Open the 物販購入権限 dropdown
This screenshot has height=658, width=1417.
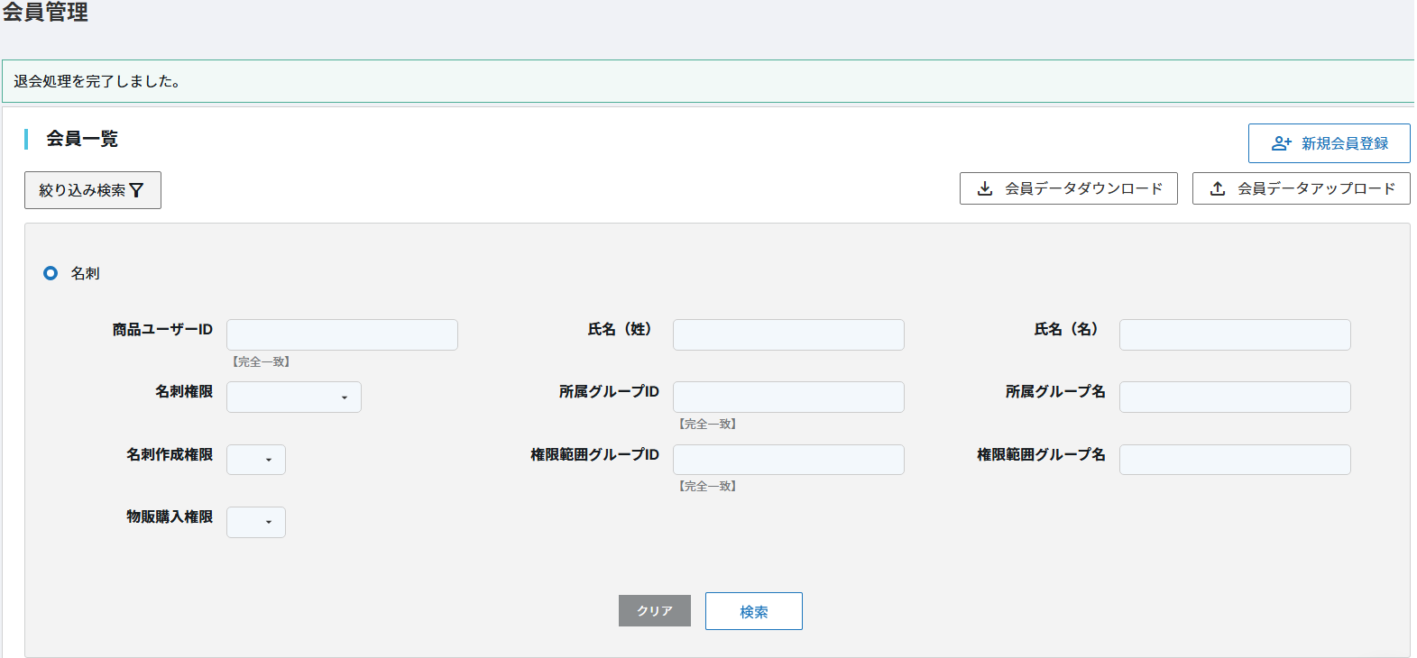[x=256, y=523]
